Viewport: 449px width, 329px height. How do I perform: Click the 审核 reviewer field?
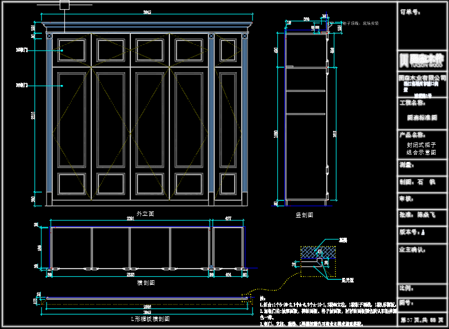click(423, 199)
